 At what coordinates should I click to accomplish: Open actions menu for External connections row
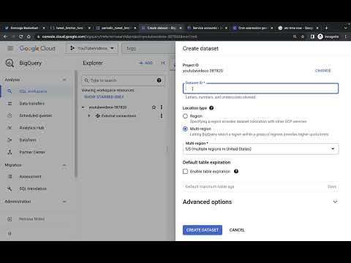pos(162,116)
